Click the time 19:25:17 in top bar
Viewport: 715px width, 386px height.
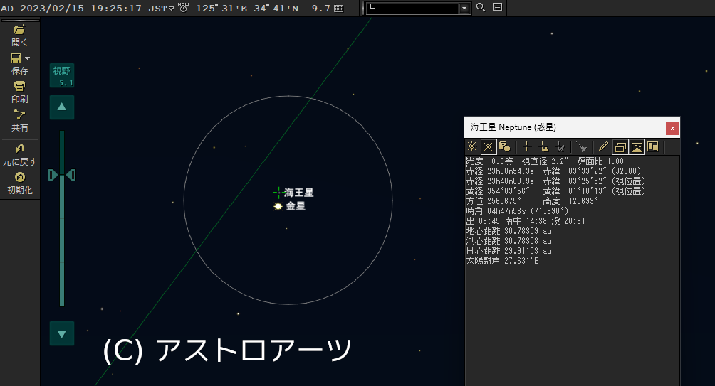pyautogui.click(x=116, y=9)
